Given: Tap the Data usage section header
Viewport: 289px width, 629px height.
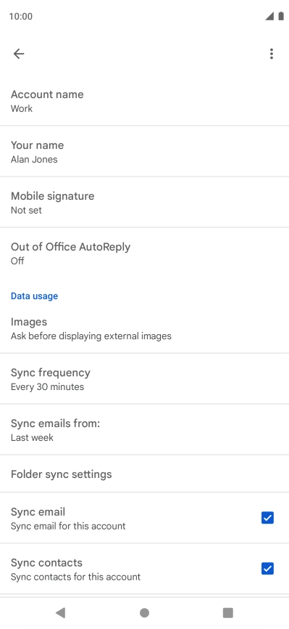Looking at the screenshot, I should (35, 296).
